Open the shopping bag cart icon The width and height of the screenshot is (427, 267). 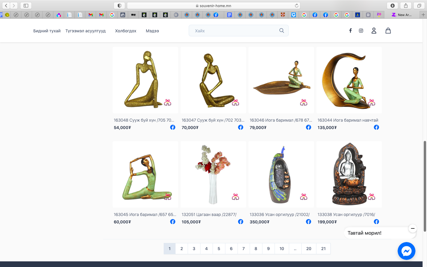pos(388,31)
